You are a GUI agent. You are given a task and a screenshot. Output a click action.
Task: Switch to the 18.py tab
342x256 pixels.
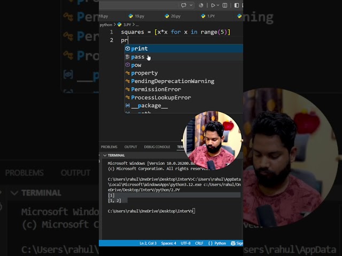tap(104, 16)
